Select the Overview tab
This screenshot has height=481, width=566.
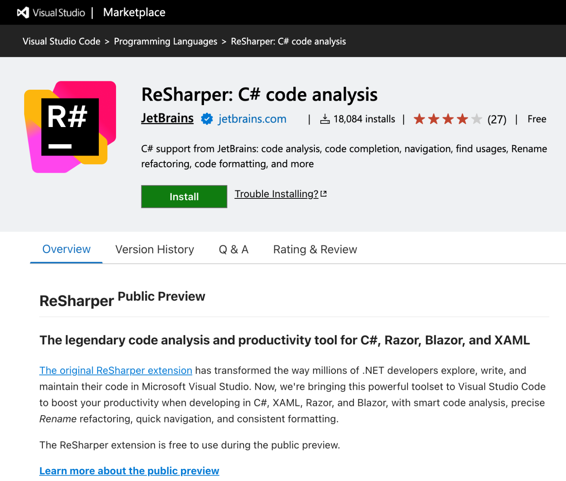(66, 249)
